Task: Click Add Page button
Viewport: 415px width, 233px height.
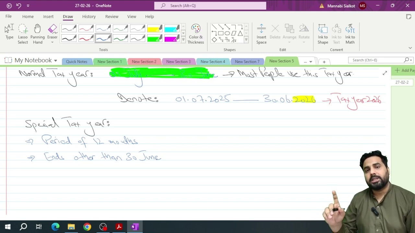Action: pyautogui.click(x=404, y=70)
